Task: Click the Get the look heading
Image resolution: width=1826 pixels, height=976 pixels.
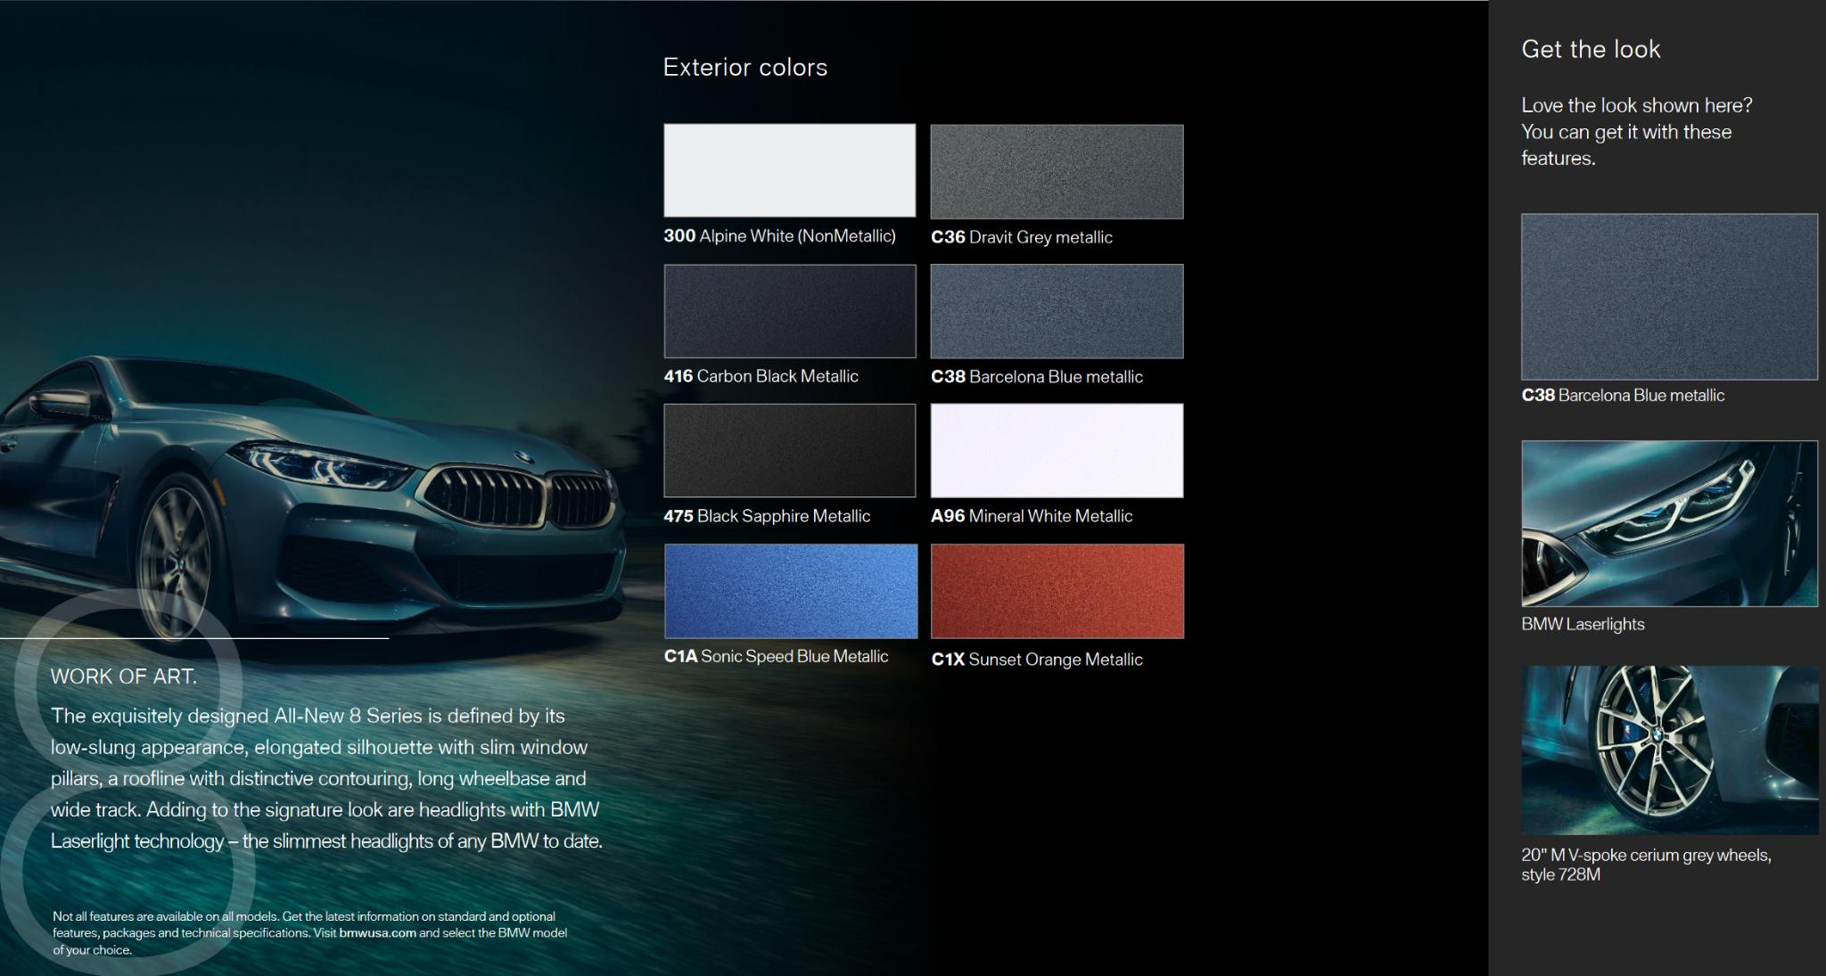Action: tap(1591, 49)
